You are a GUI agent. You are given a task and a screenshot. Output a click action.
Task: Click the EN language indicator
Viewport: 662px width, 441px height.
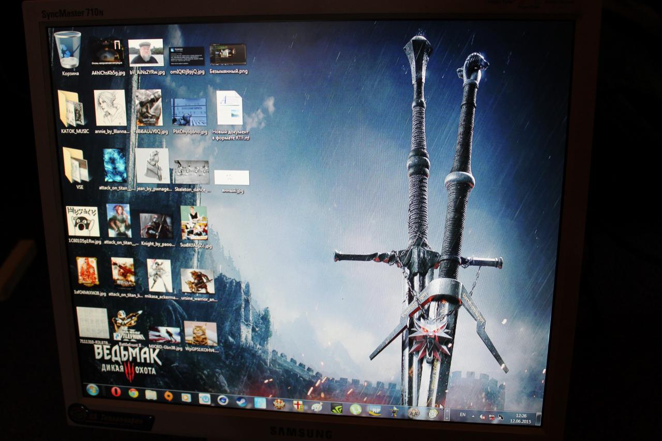(462, 415)
